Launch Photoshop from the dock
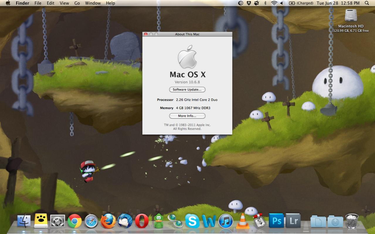375x234 pixels. (x=276, y=221)
